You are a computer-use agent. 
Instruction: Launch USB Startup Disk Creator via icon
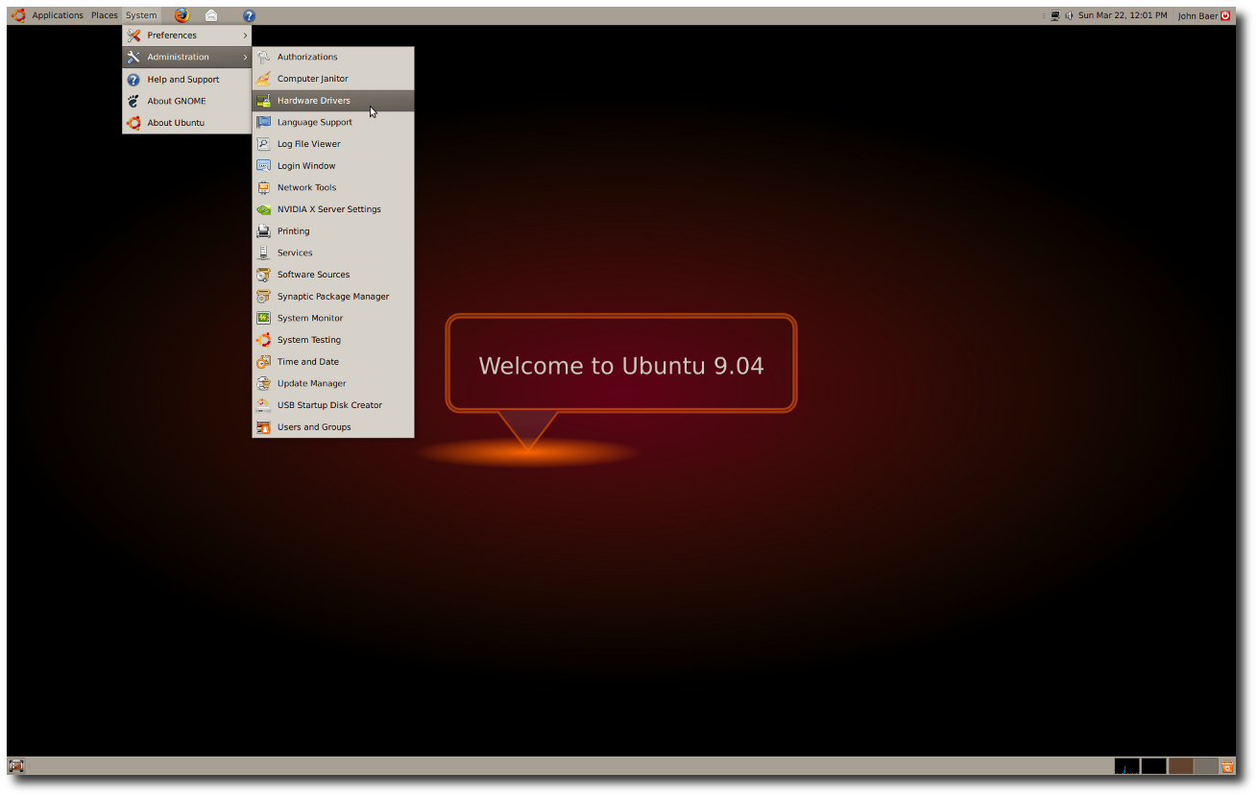click(263, 405)
